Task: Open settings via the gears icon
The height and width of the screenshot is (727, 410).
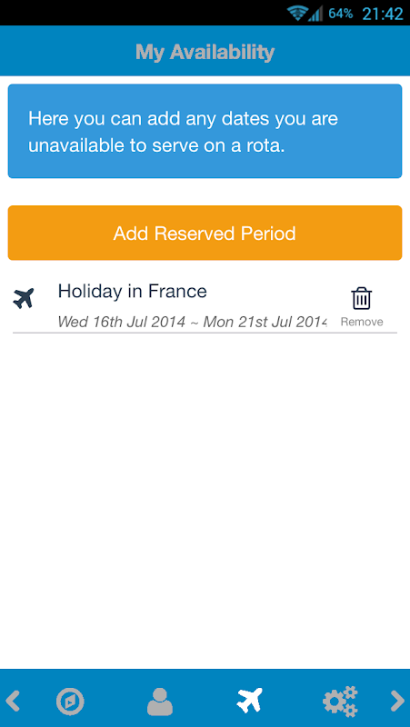Action: click(x=340, y=702)
